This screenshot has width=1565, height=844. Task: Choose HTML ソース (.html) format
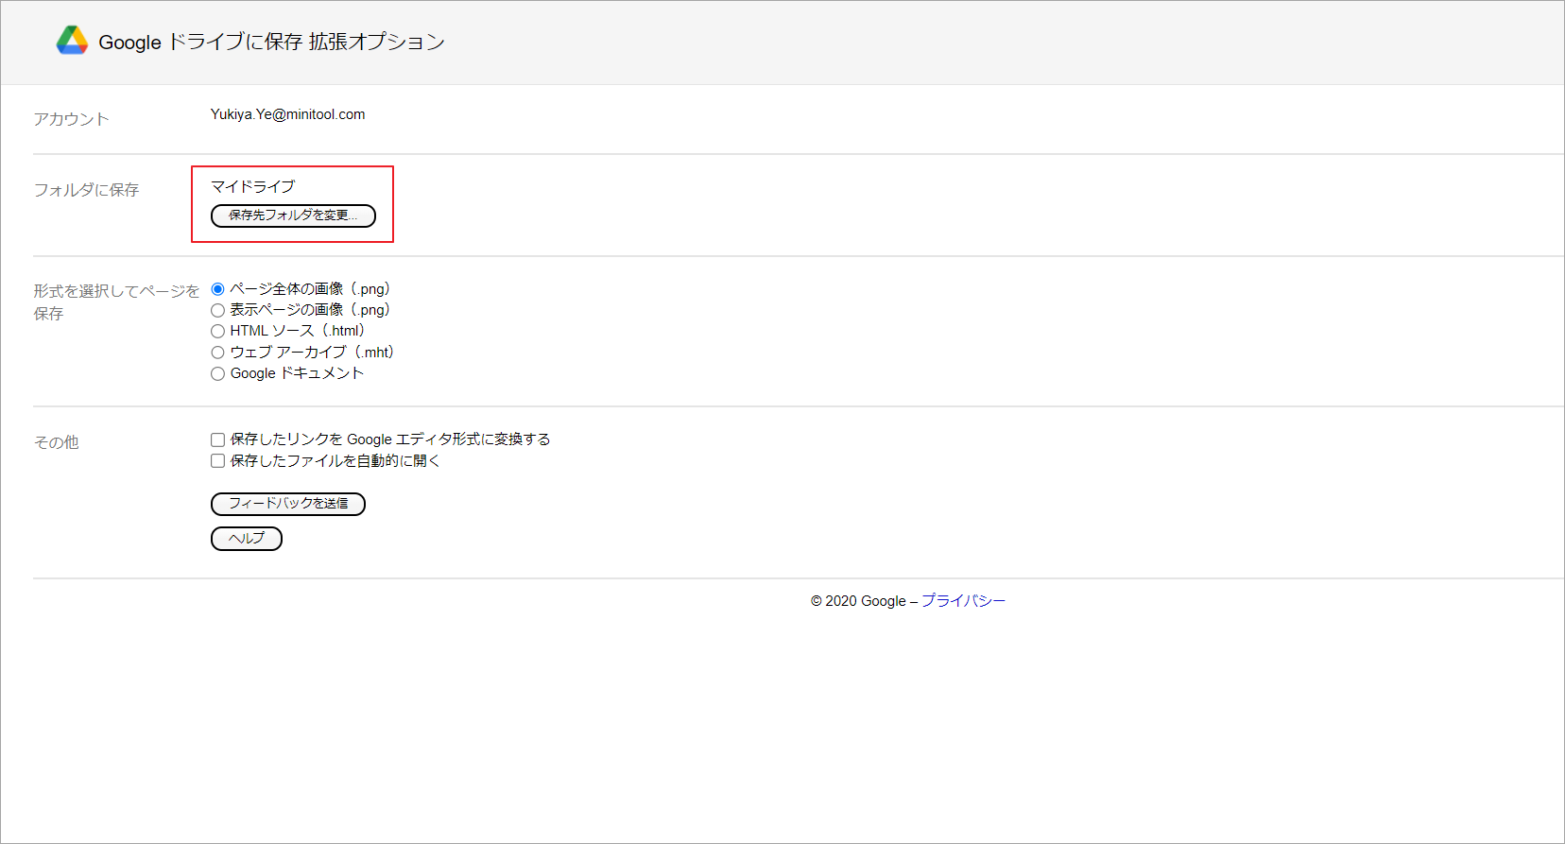[x=217, y=331]
